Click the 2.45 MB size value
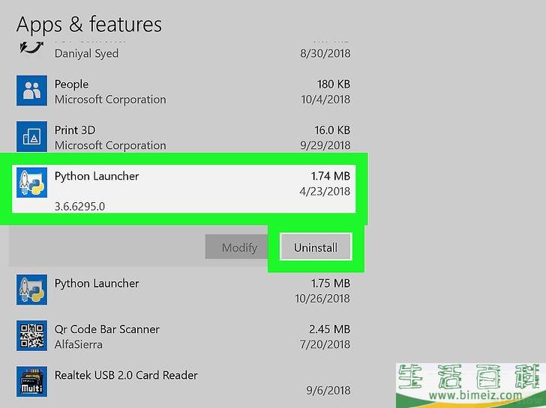Screen dimensions: 546x408 pos(329,329)
